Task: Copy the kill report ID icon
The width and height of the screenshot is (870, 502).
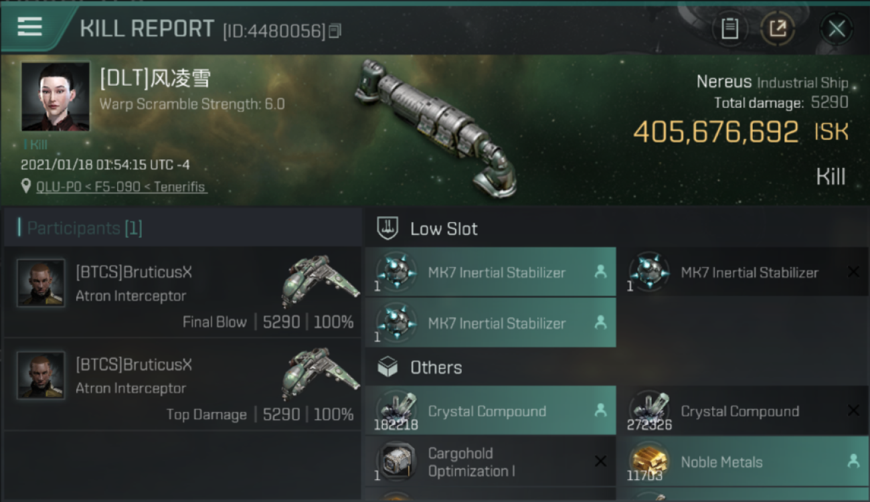Action: (335, 30)
